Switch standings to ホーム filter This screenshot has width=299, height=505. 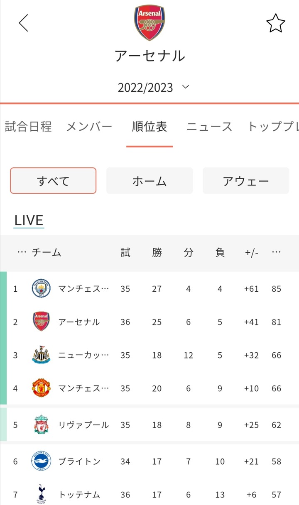149,181
